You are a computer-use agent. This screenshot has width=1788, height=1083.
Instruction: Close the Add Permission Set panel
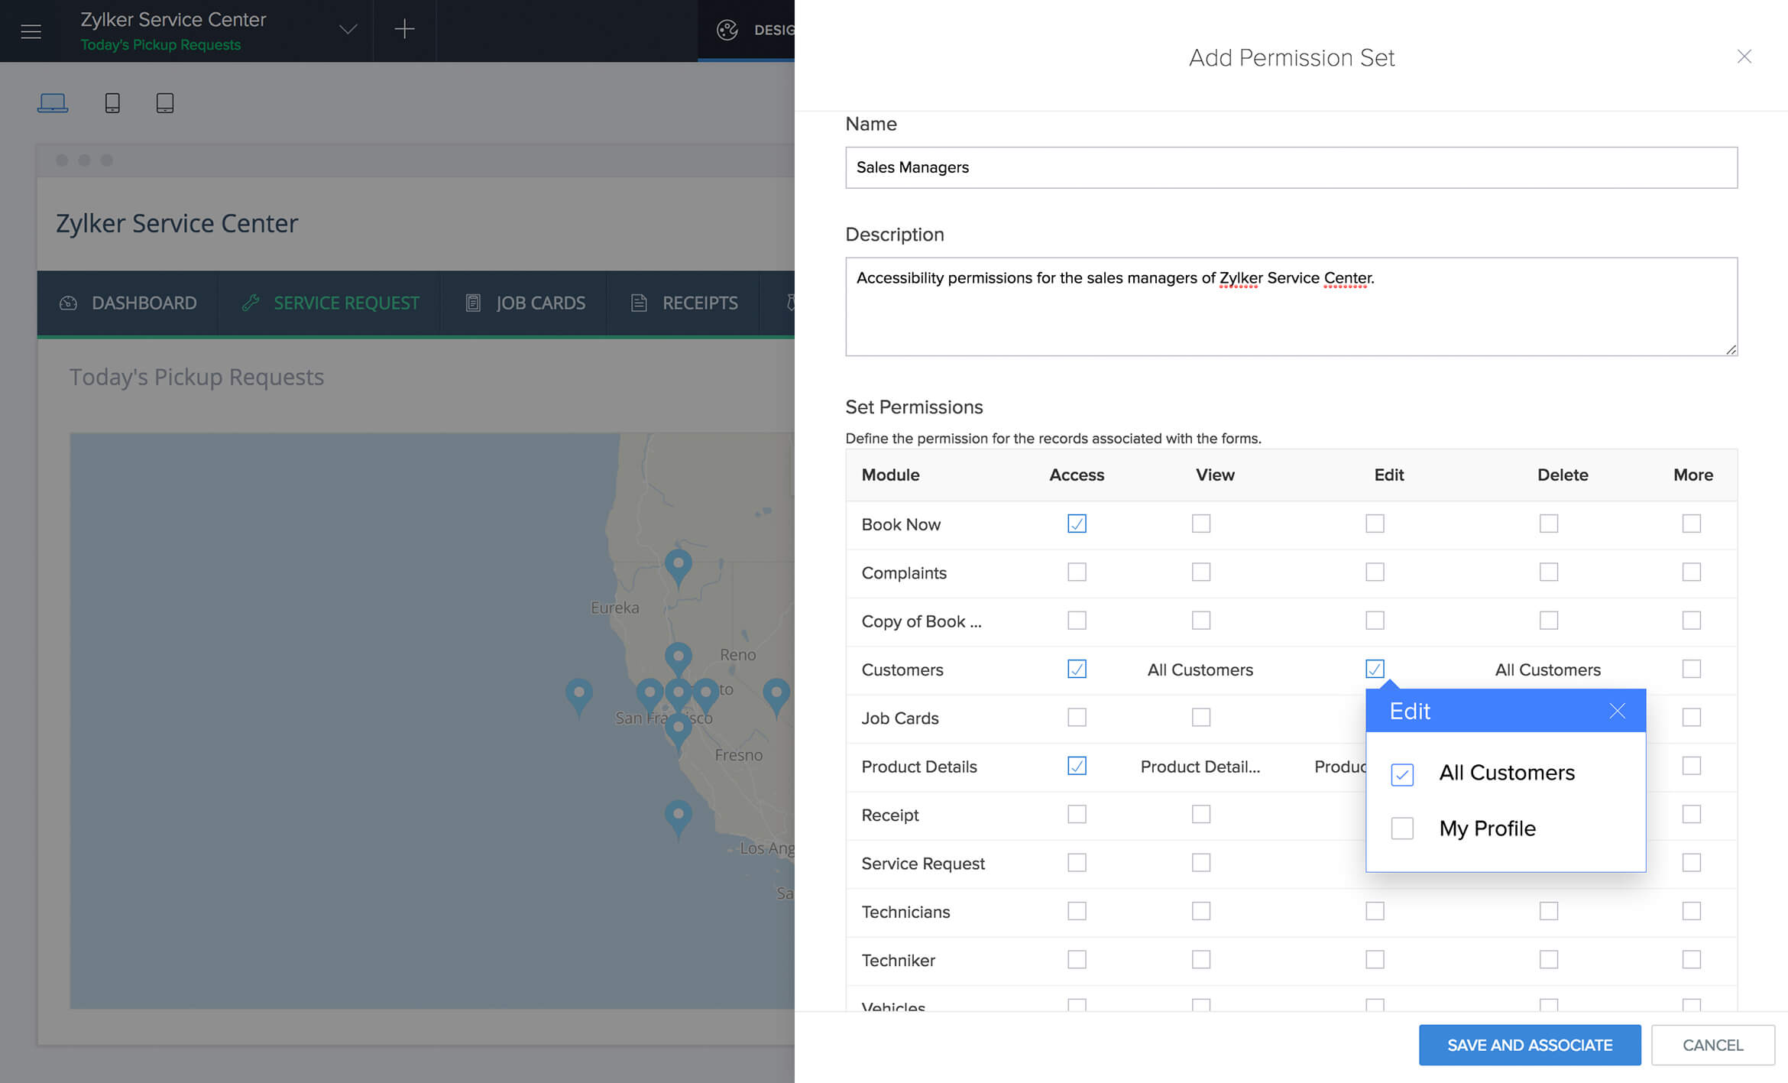1744,57
